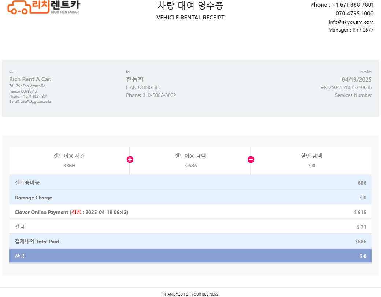Select the invoice number #R-2504151835340038
Viewport: 381px width, 297px height.
pyautogui.click(x=346, y=87)
